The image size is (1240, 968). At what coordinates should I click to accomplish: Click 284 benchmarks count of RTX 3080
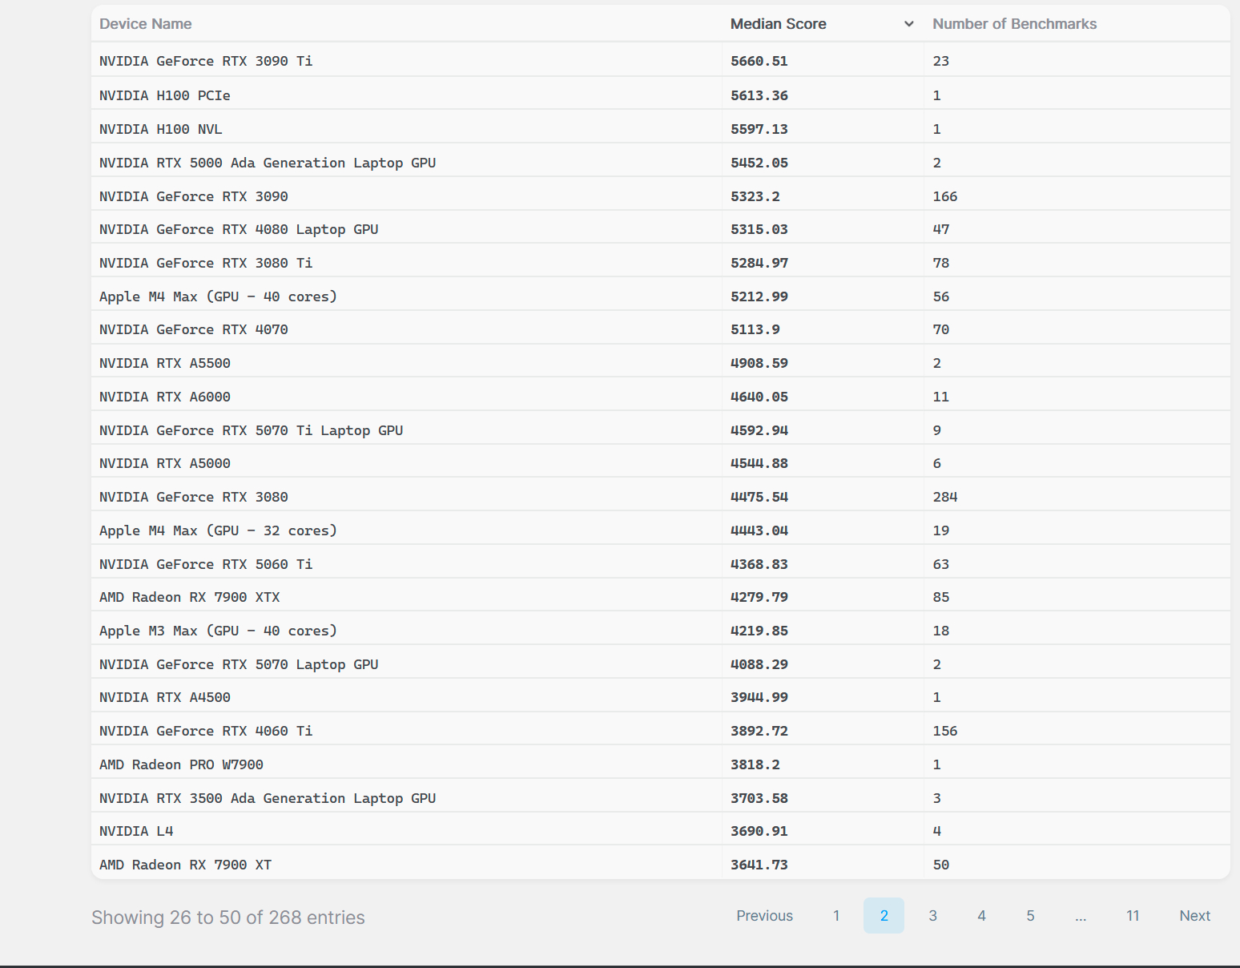945,497
